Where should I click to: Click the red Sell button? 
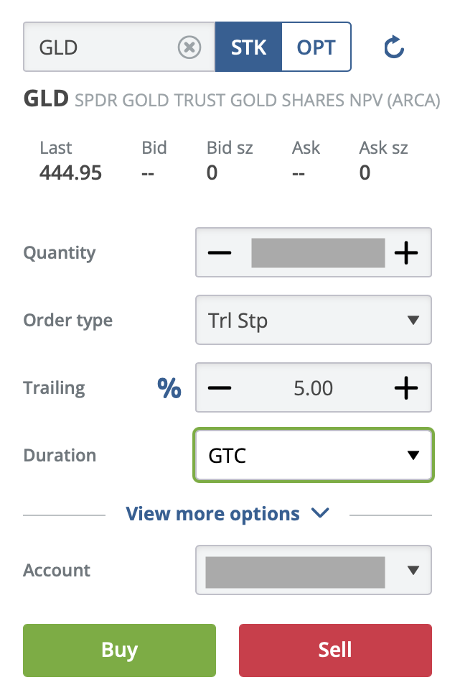pos(335,650)
